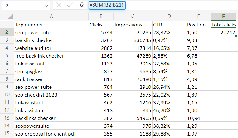This screenshot has width=238, height=138.
Task: Select the 'rank tracker' cell
Action: coord(51,79)
